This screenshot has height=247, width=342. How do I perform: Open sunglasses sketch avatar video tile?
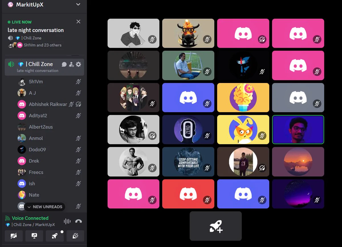[x=133, y=33]
